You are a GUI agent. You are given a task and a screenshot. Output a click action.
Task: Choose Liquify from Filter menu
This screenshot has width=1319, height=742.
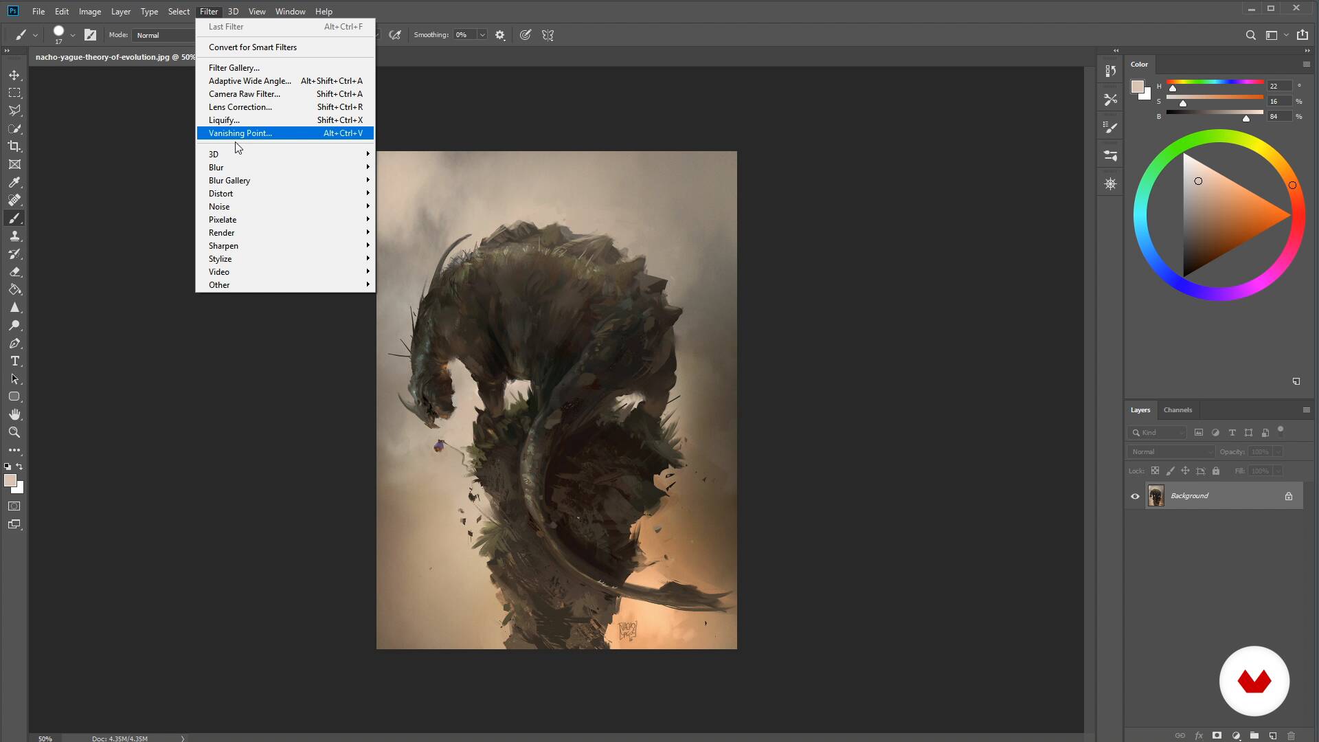[x=285, y=120]
